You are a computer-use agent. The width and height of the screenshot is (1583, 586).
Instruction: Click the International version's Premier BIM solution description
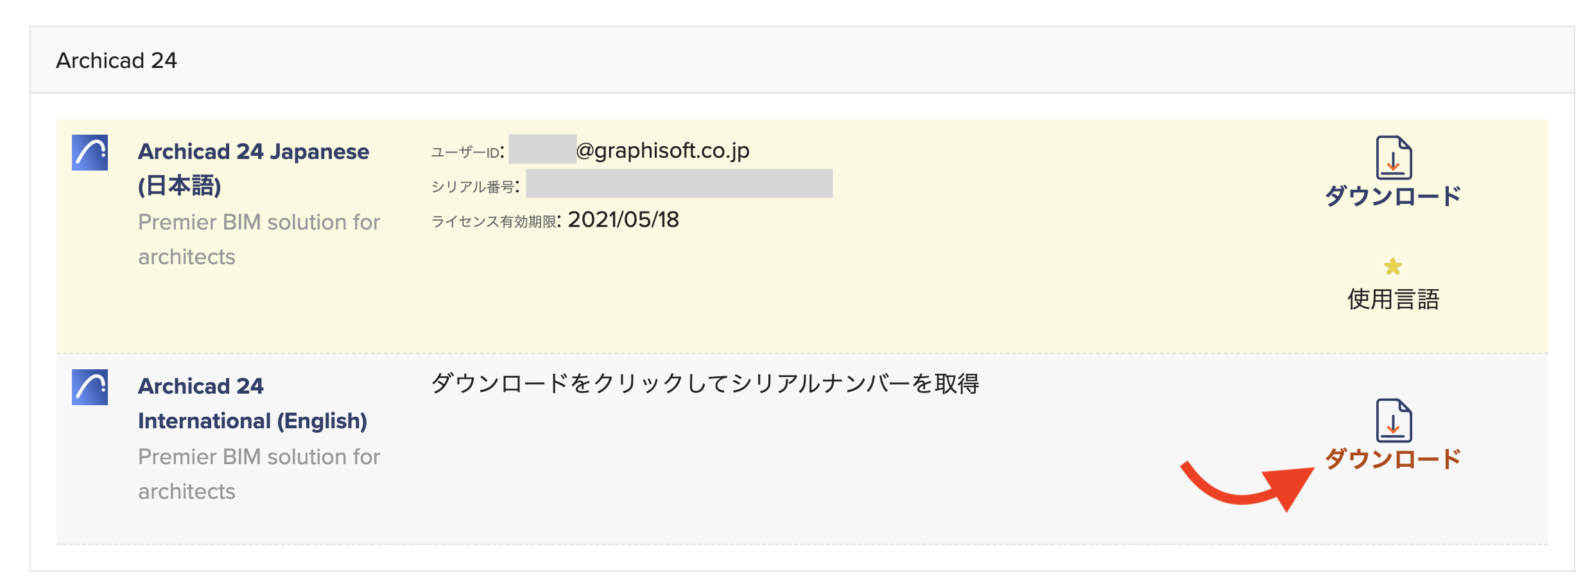point(259,474)
